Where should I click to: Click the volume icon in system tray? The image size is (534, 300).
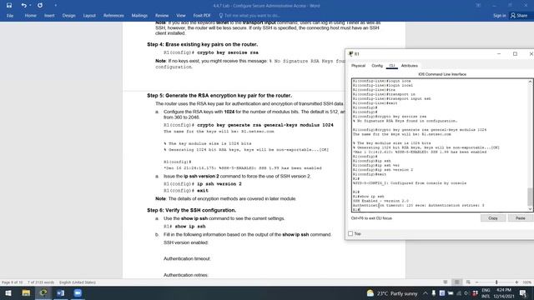click(466, 293)
